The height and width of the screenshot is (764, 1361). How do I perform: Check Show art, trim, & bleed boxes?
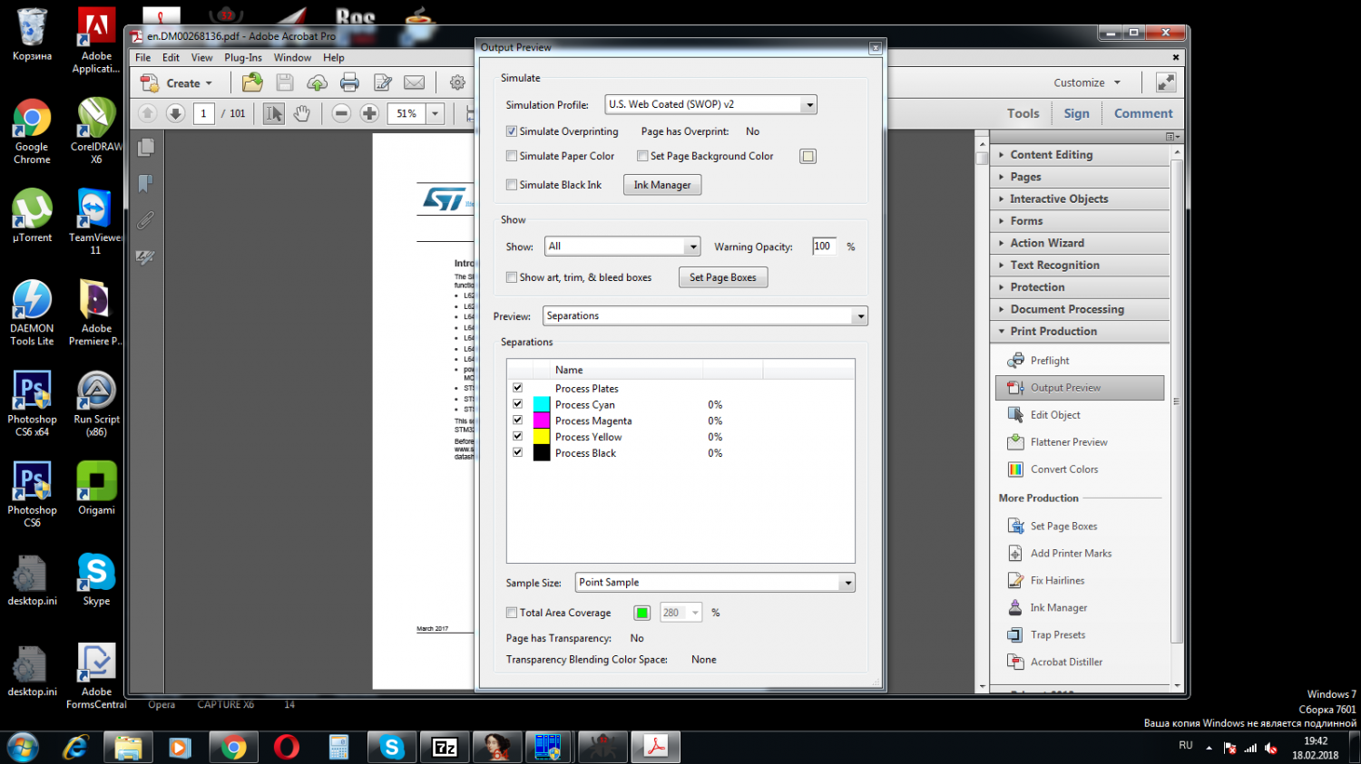click(512, 277)
